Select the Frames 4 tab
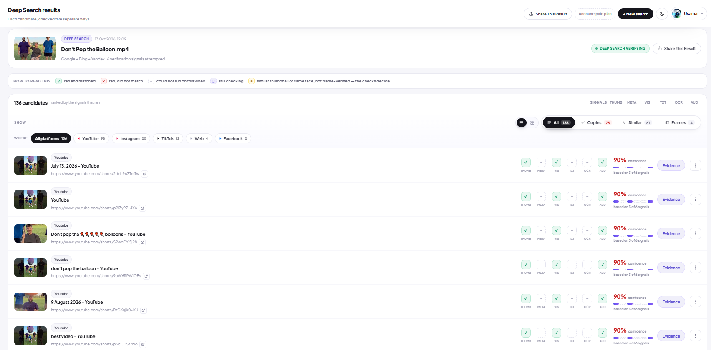711x350 pixels. click(679, 123)
